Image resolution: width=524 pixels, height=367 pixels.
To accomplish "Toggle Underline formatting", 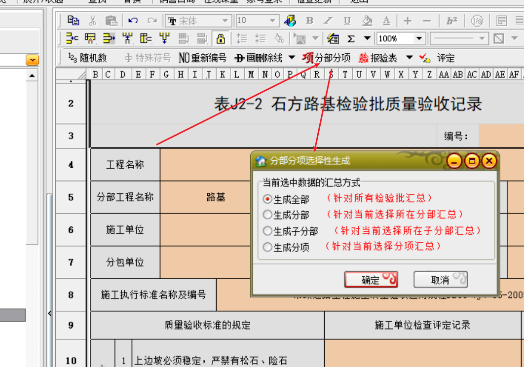I will pos(347,21).
